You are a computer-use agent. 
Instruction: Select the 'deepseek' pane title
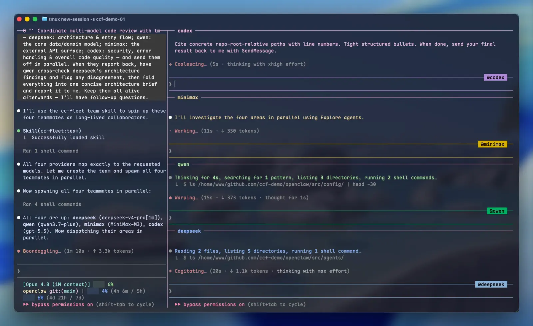pos(189,231)
